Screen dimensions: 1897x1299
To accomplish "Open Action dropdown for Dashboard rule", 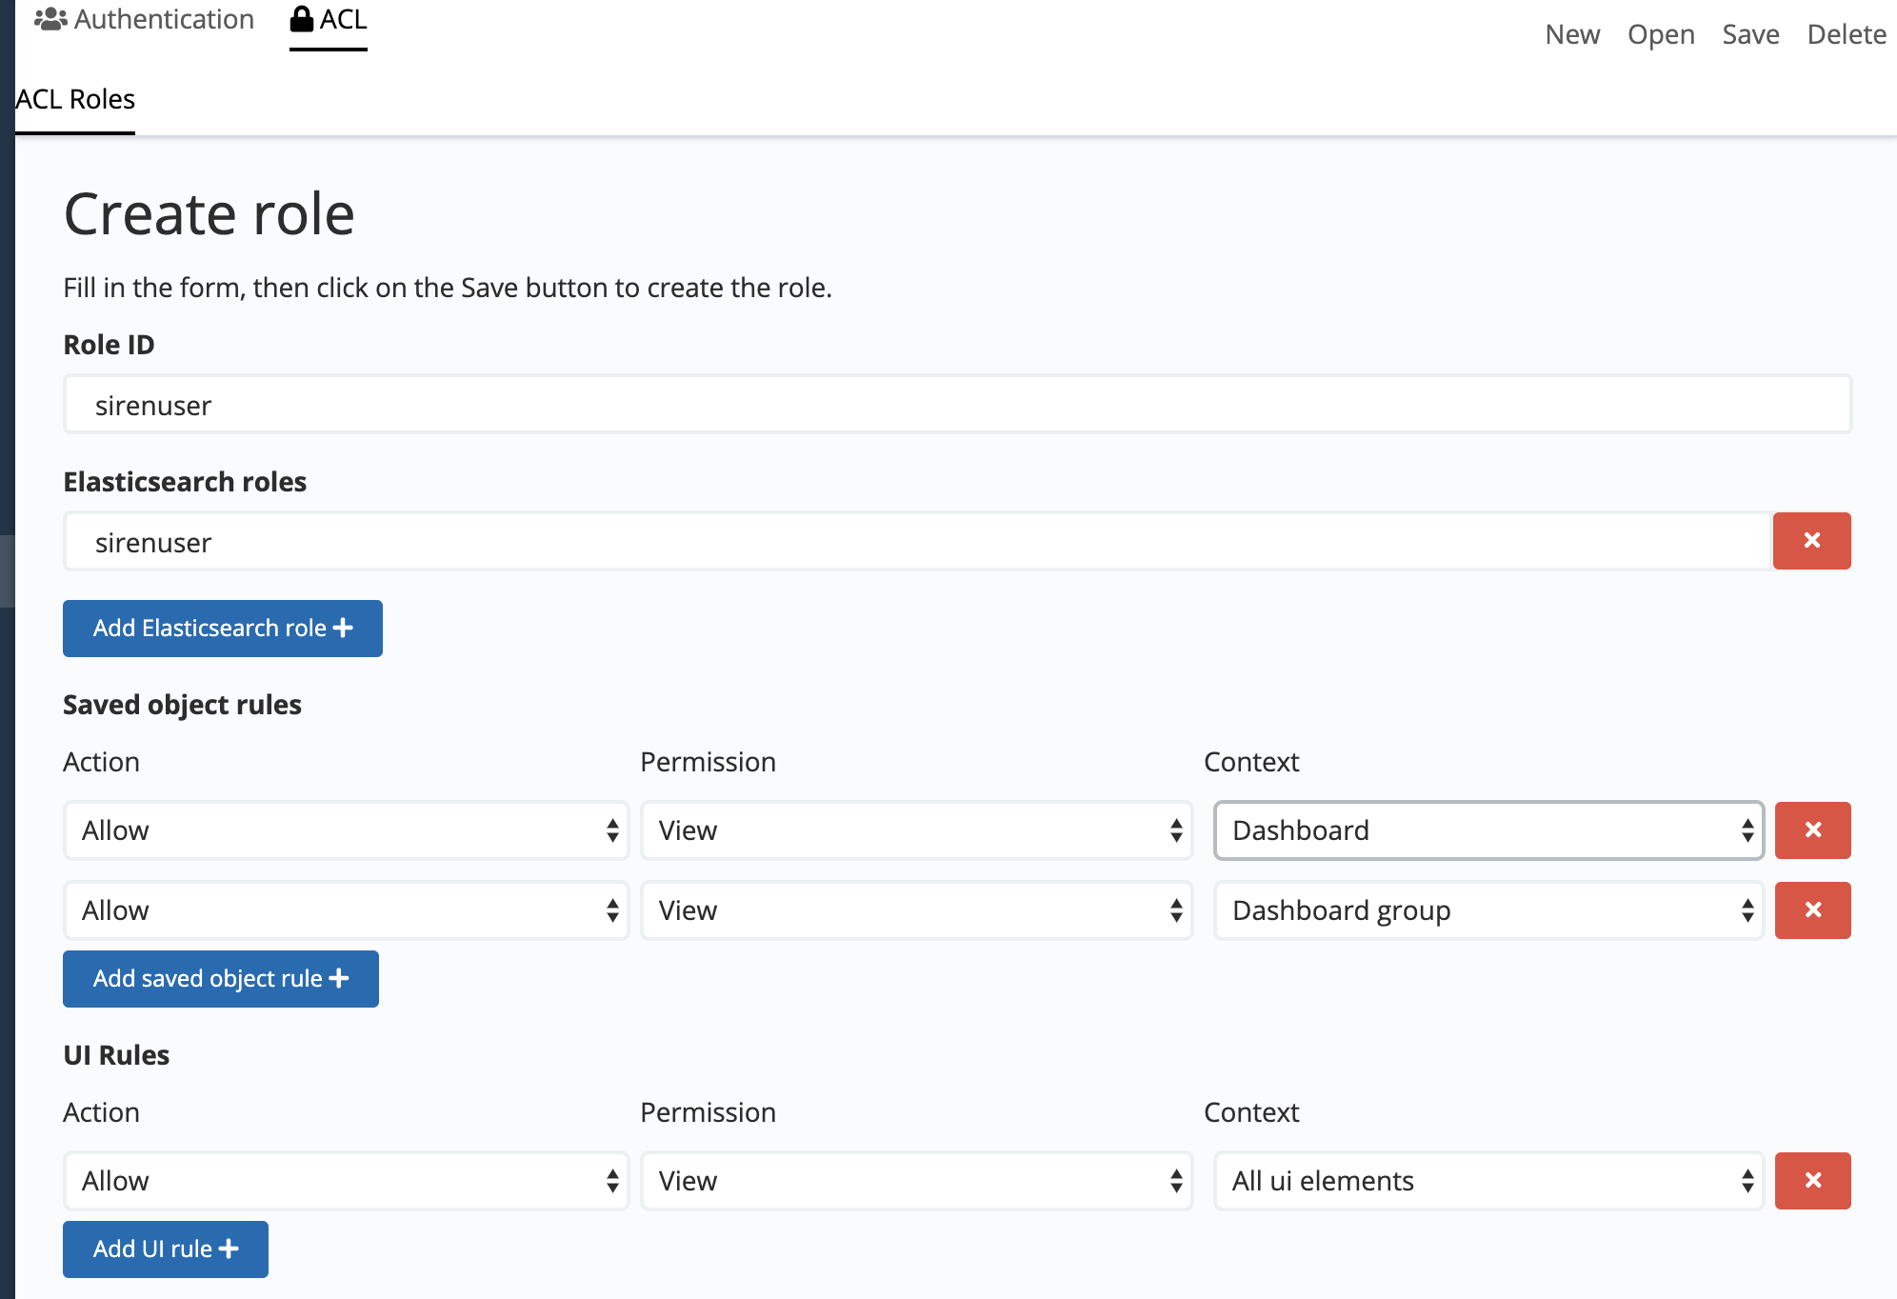I will (x=346, y=830).
